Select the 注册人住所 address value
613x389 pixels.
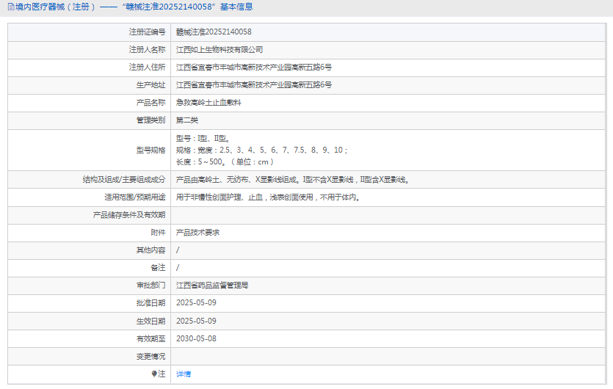click(x=254, y=68)
